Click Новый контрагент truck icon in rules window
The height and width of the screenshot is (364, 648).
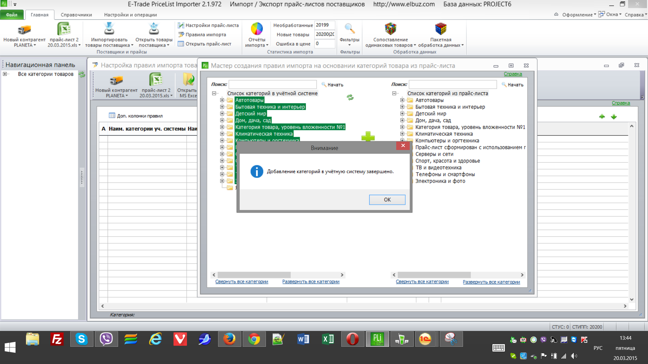click(116, 80)
